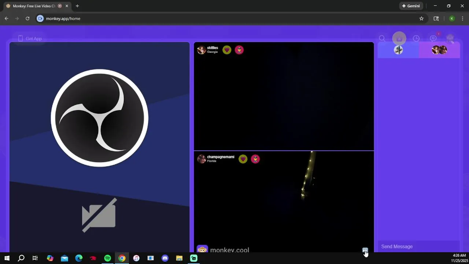
Task: Open the heart chat messages icon
Action: 433,38
